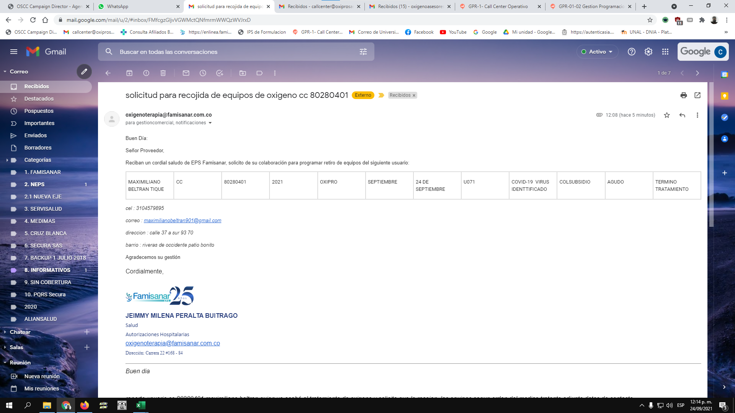
Task: Open Google Tasks side panel
Action: coord(725,117)
